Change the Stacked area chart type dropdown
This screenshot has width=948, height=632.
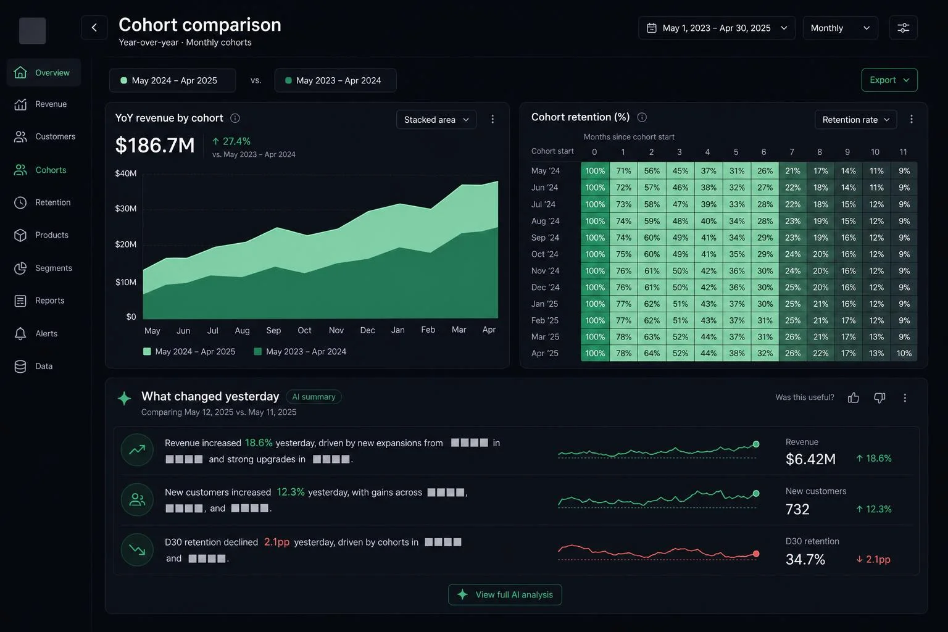pyautogui.click(x=436, y=120)
